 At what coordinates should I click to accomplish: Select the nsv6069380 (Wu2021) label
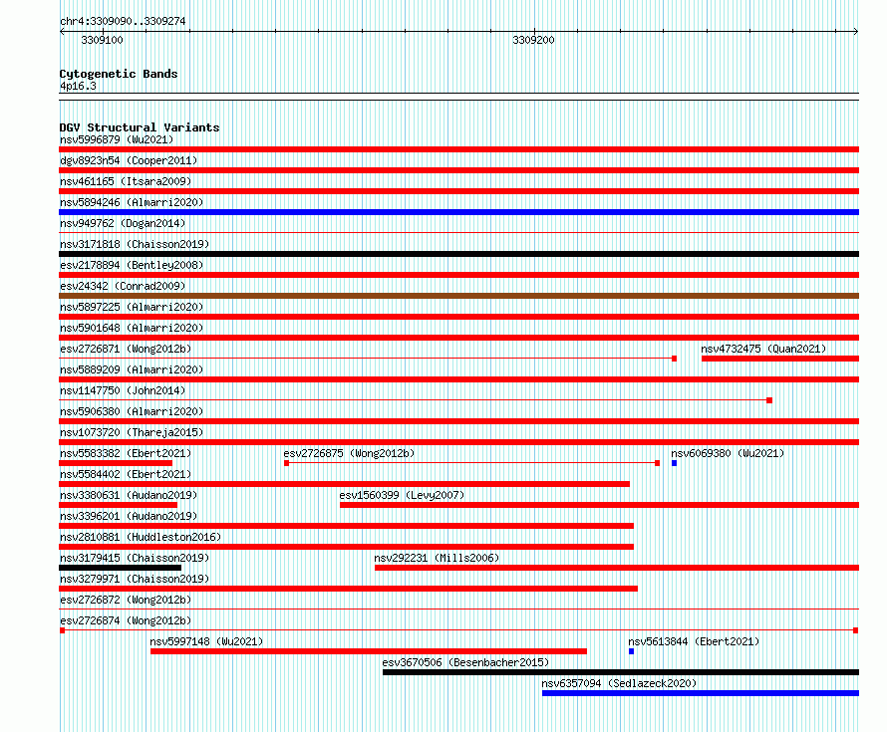[728, 453]
